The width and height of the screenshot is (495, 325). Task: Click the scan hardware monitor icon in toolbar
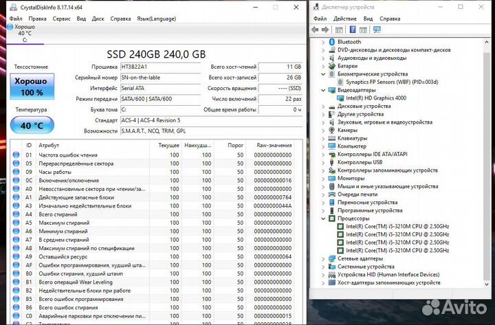coord(377,30)
